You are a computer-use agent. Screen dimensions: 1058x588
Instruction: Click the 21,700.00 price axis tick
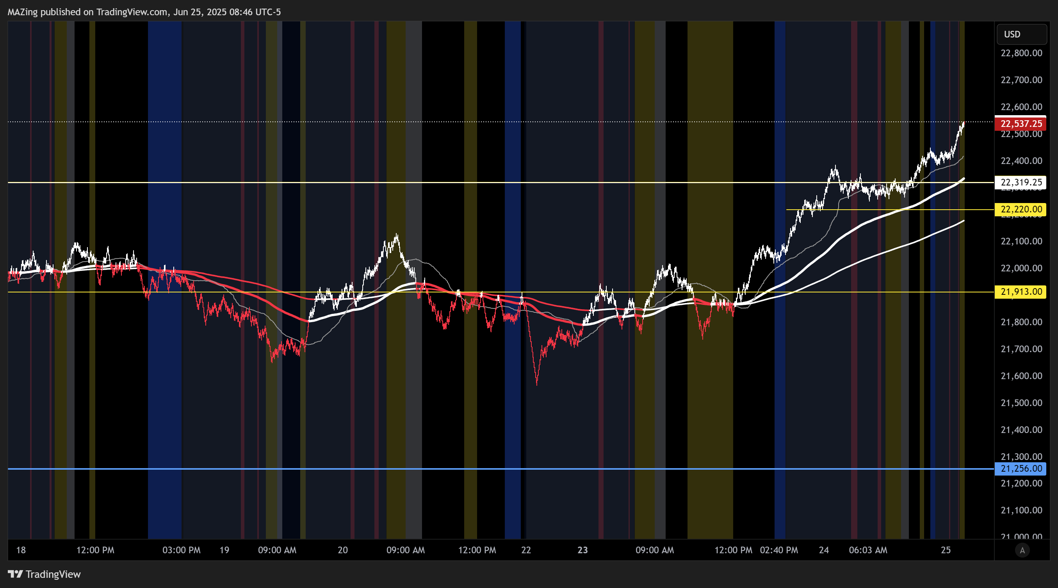pyautogui.click(x=1021, y=349)
